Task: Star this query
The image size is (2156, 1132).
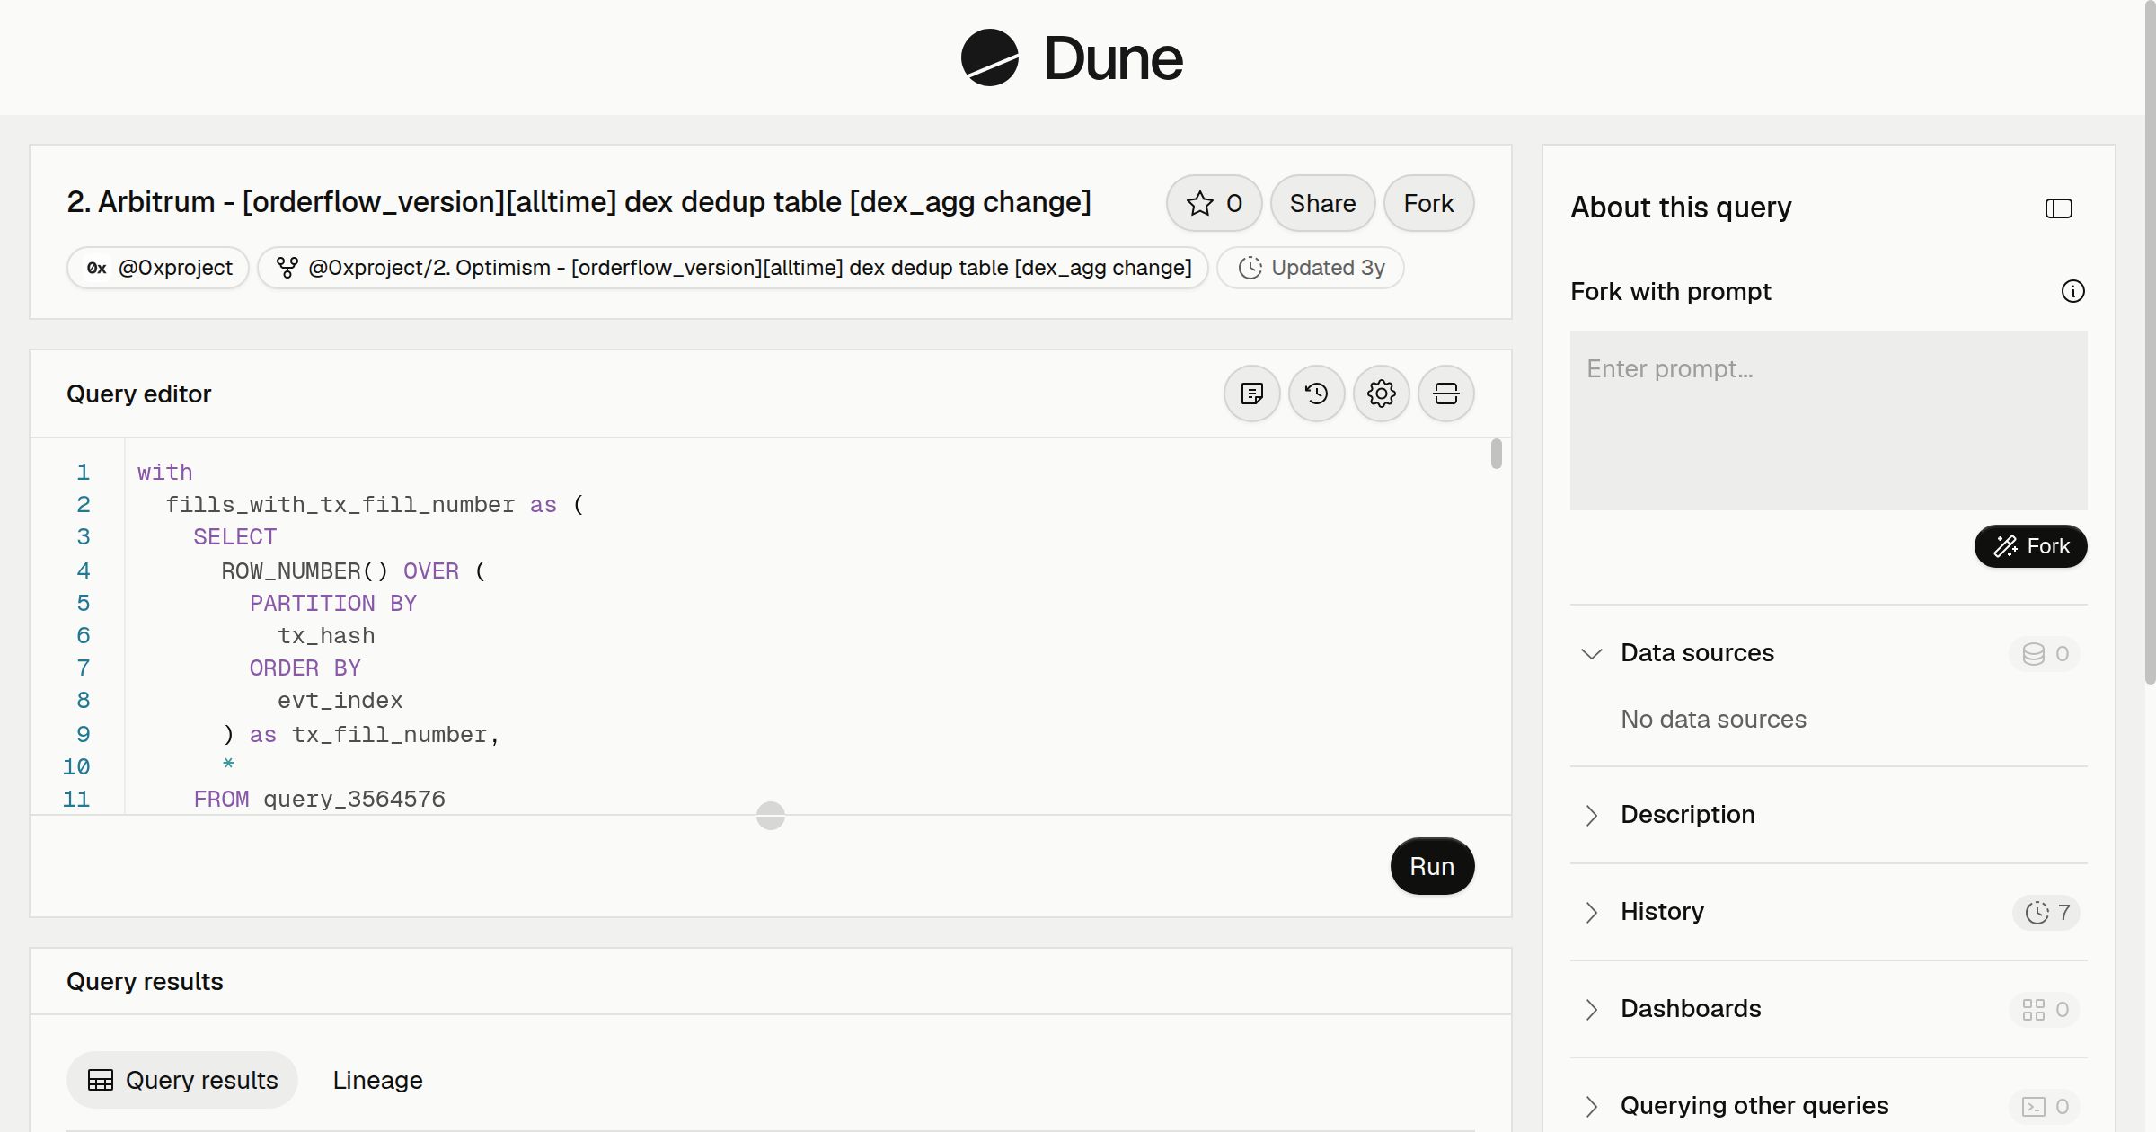Action: [x=1215, y=203]
